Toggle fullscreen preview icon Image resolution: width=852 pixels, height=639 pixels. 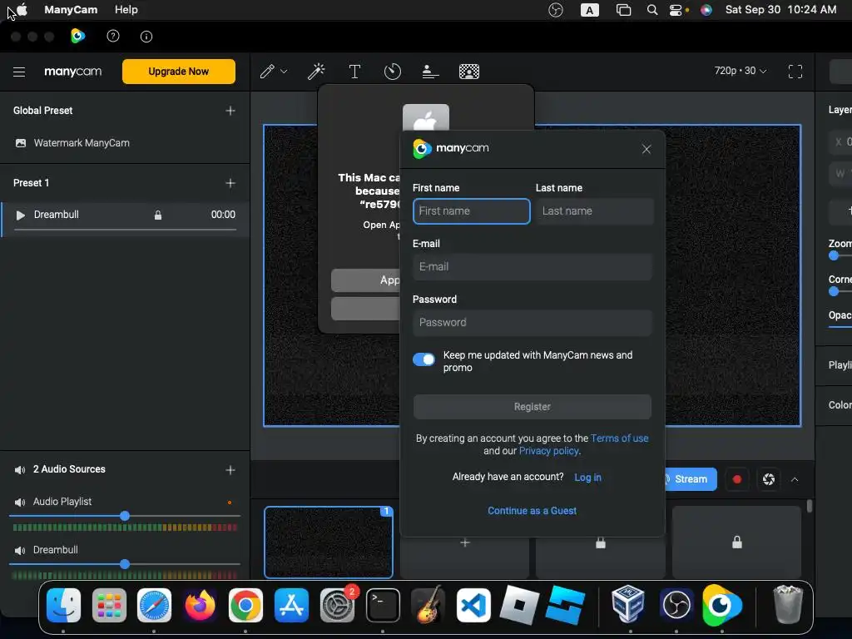point(795,72)
